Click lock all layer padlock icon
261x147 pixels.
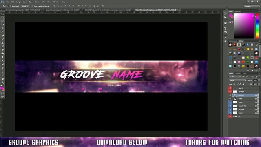pos(243,84)
